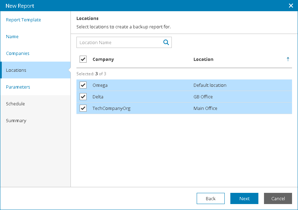Sort by the Company column header

click(x=103, y=59)
